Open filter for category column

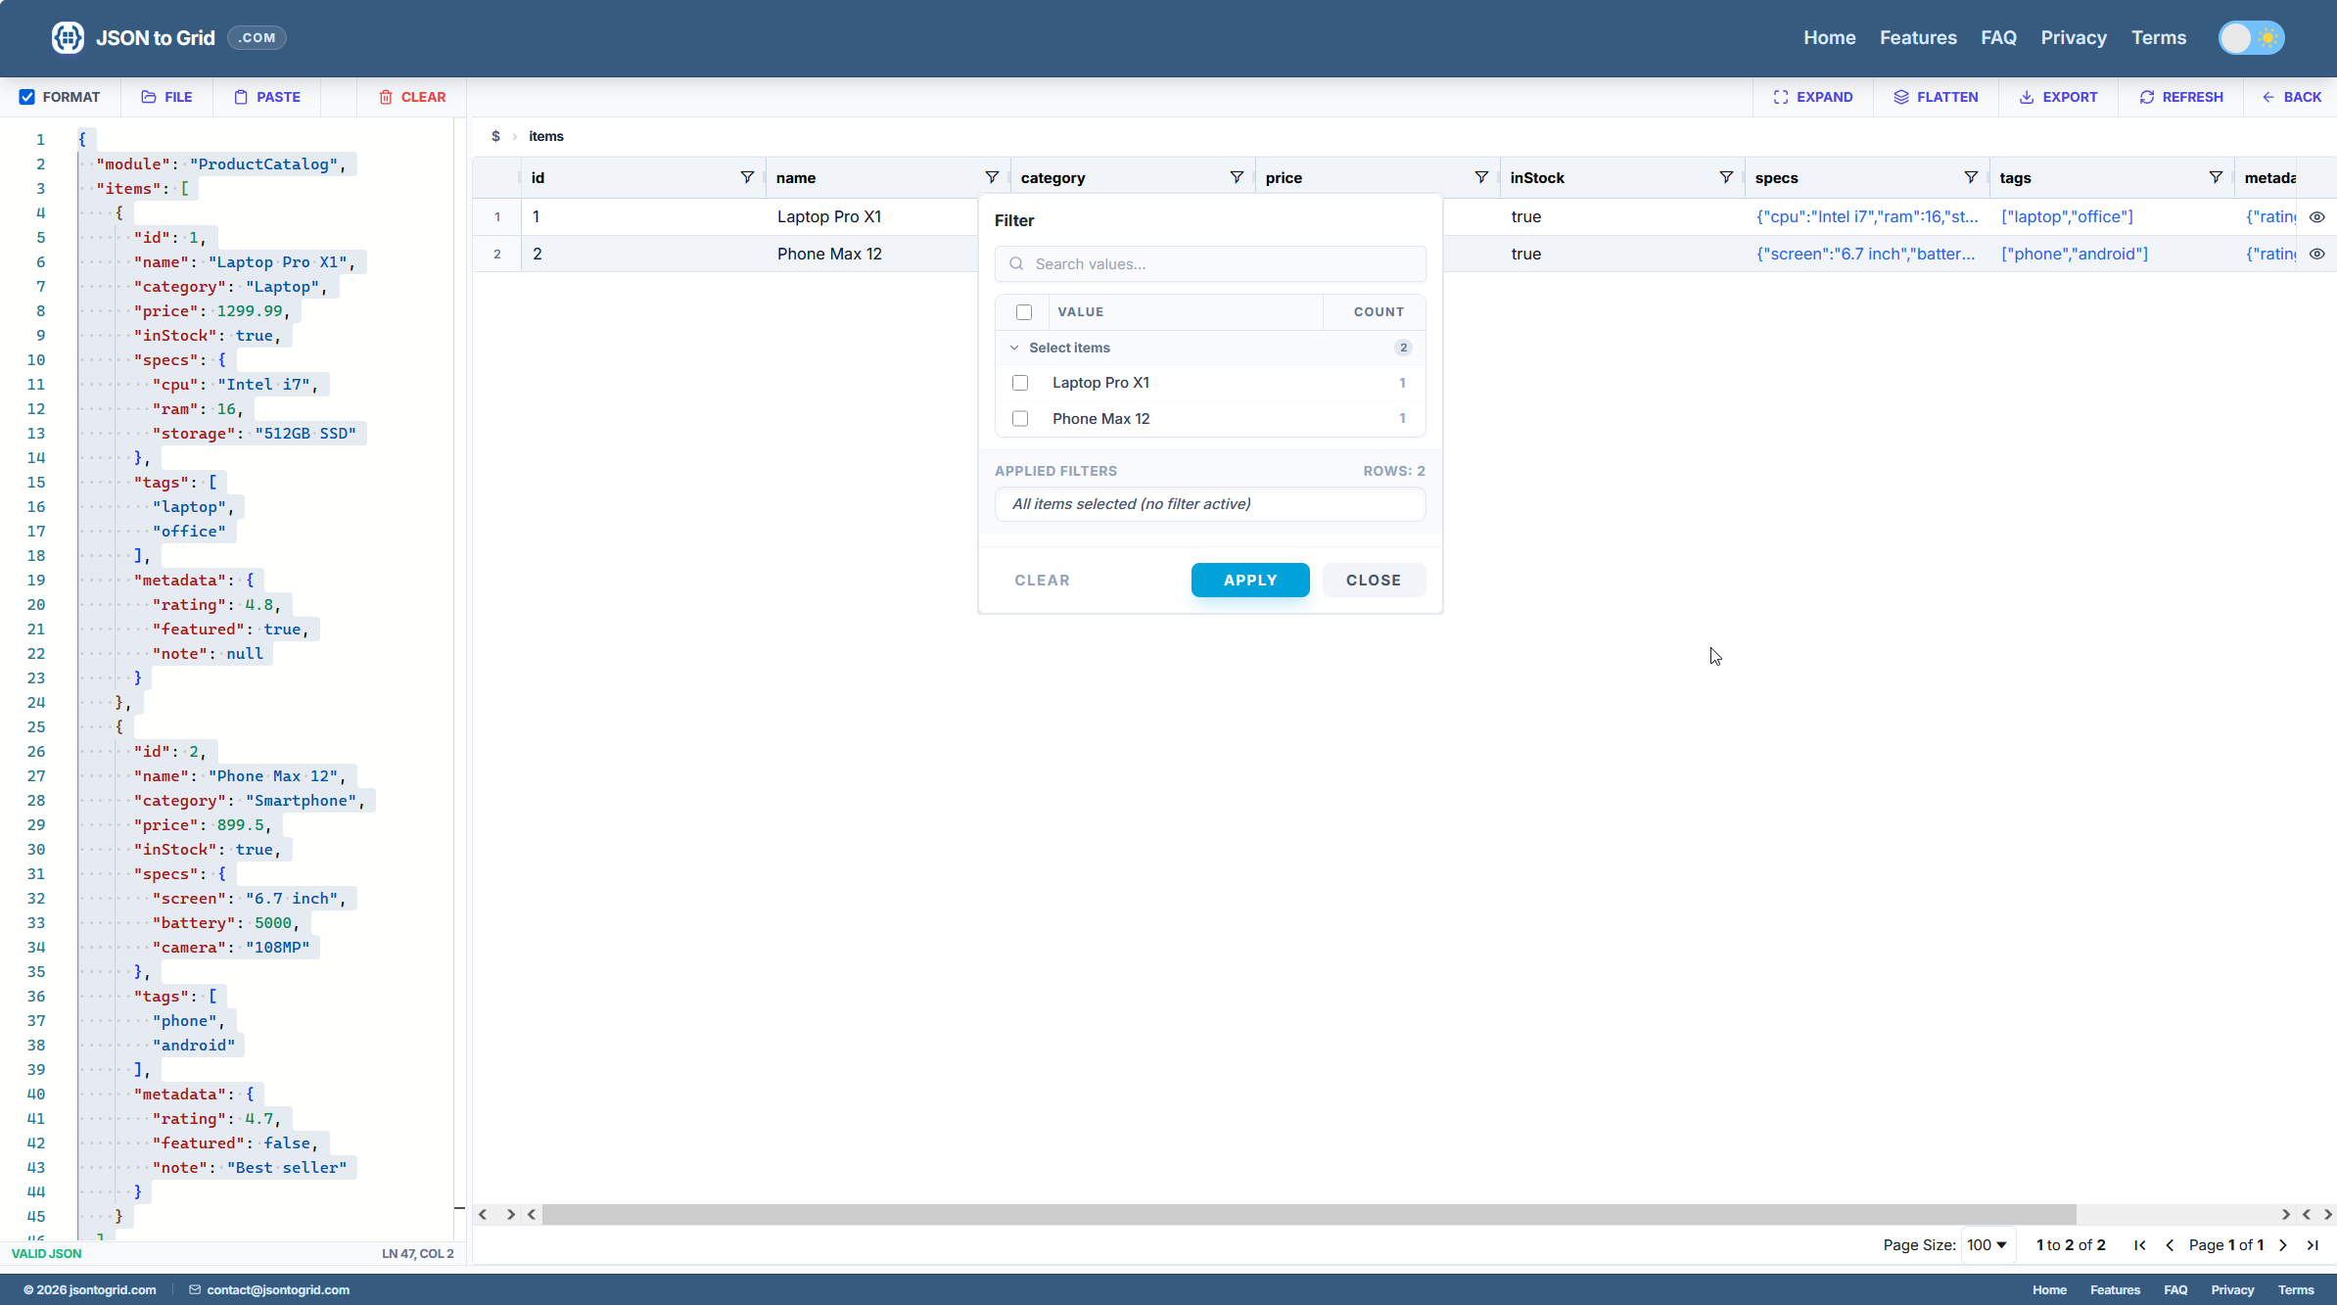[1237, 177]
